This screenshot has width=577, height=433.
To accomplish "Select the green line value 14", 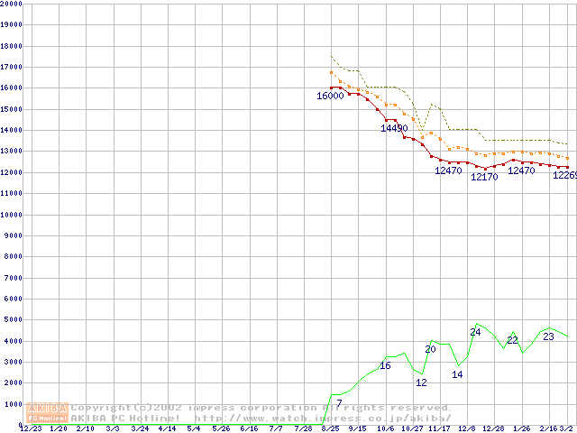I will pyautogui.click(x=457, y=374).
